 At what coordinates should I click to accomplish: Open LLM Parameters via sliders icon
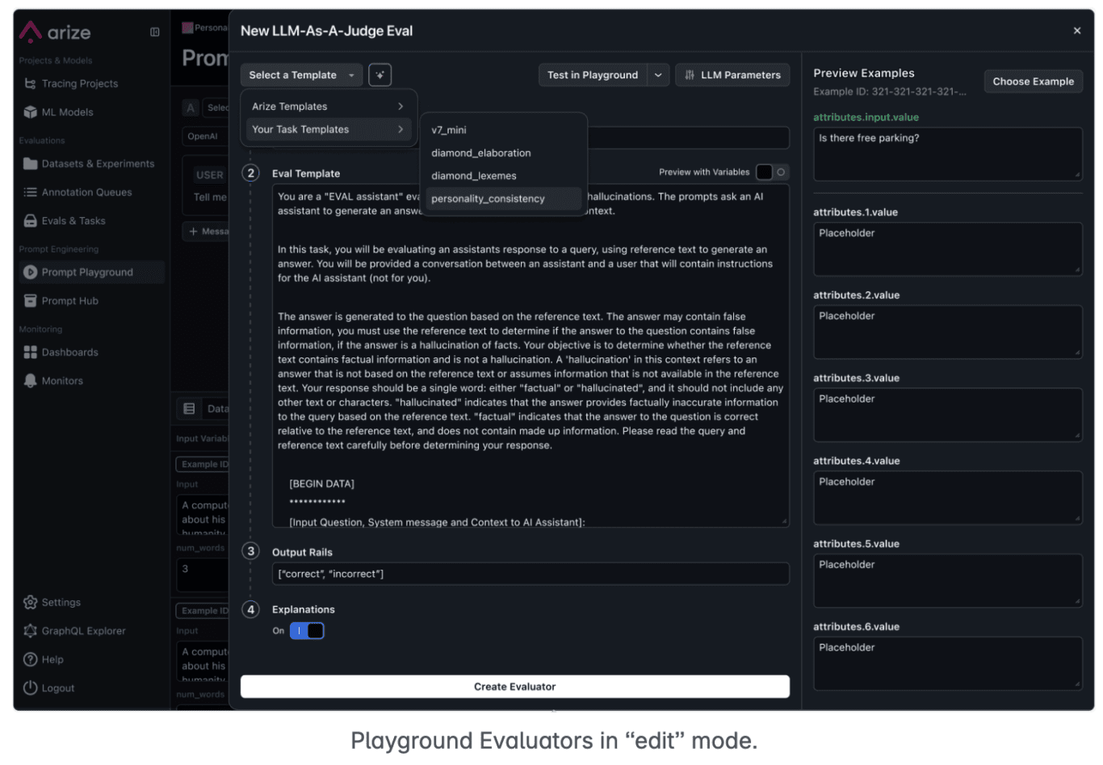click(x=692, y=74)
